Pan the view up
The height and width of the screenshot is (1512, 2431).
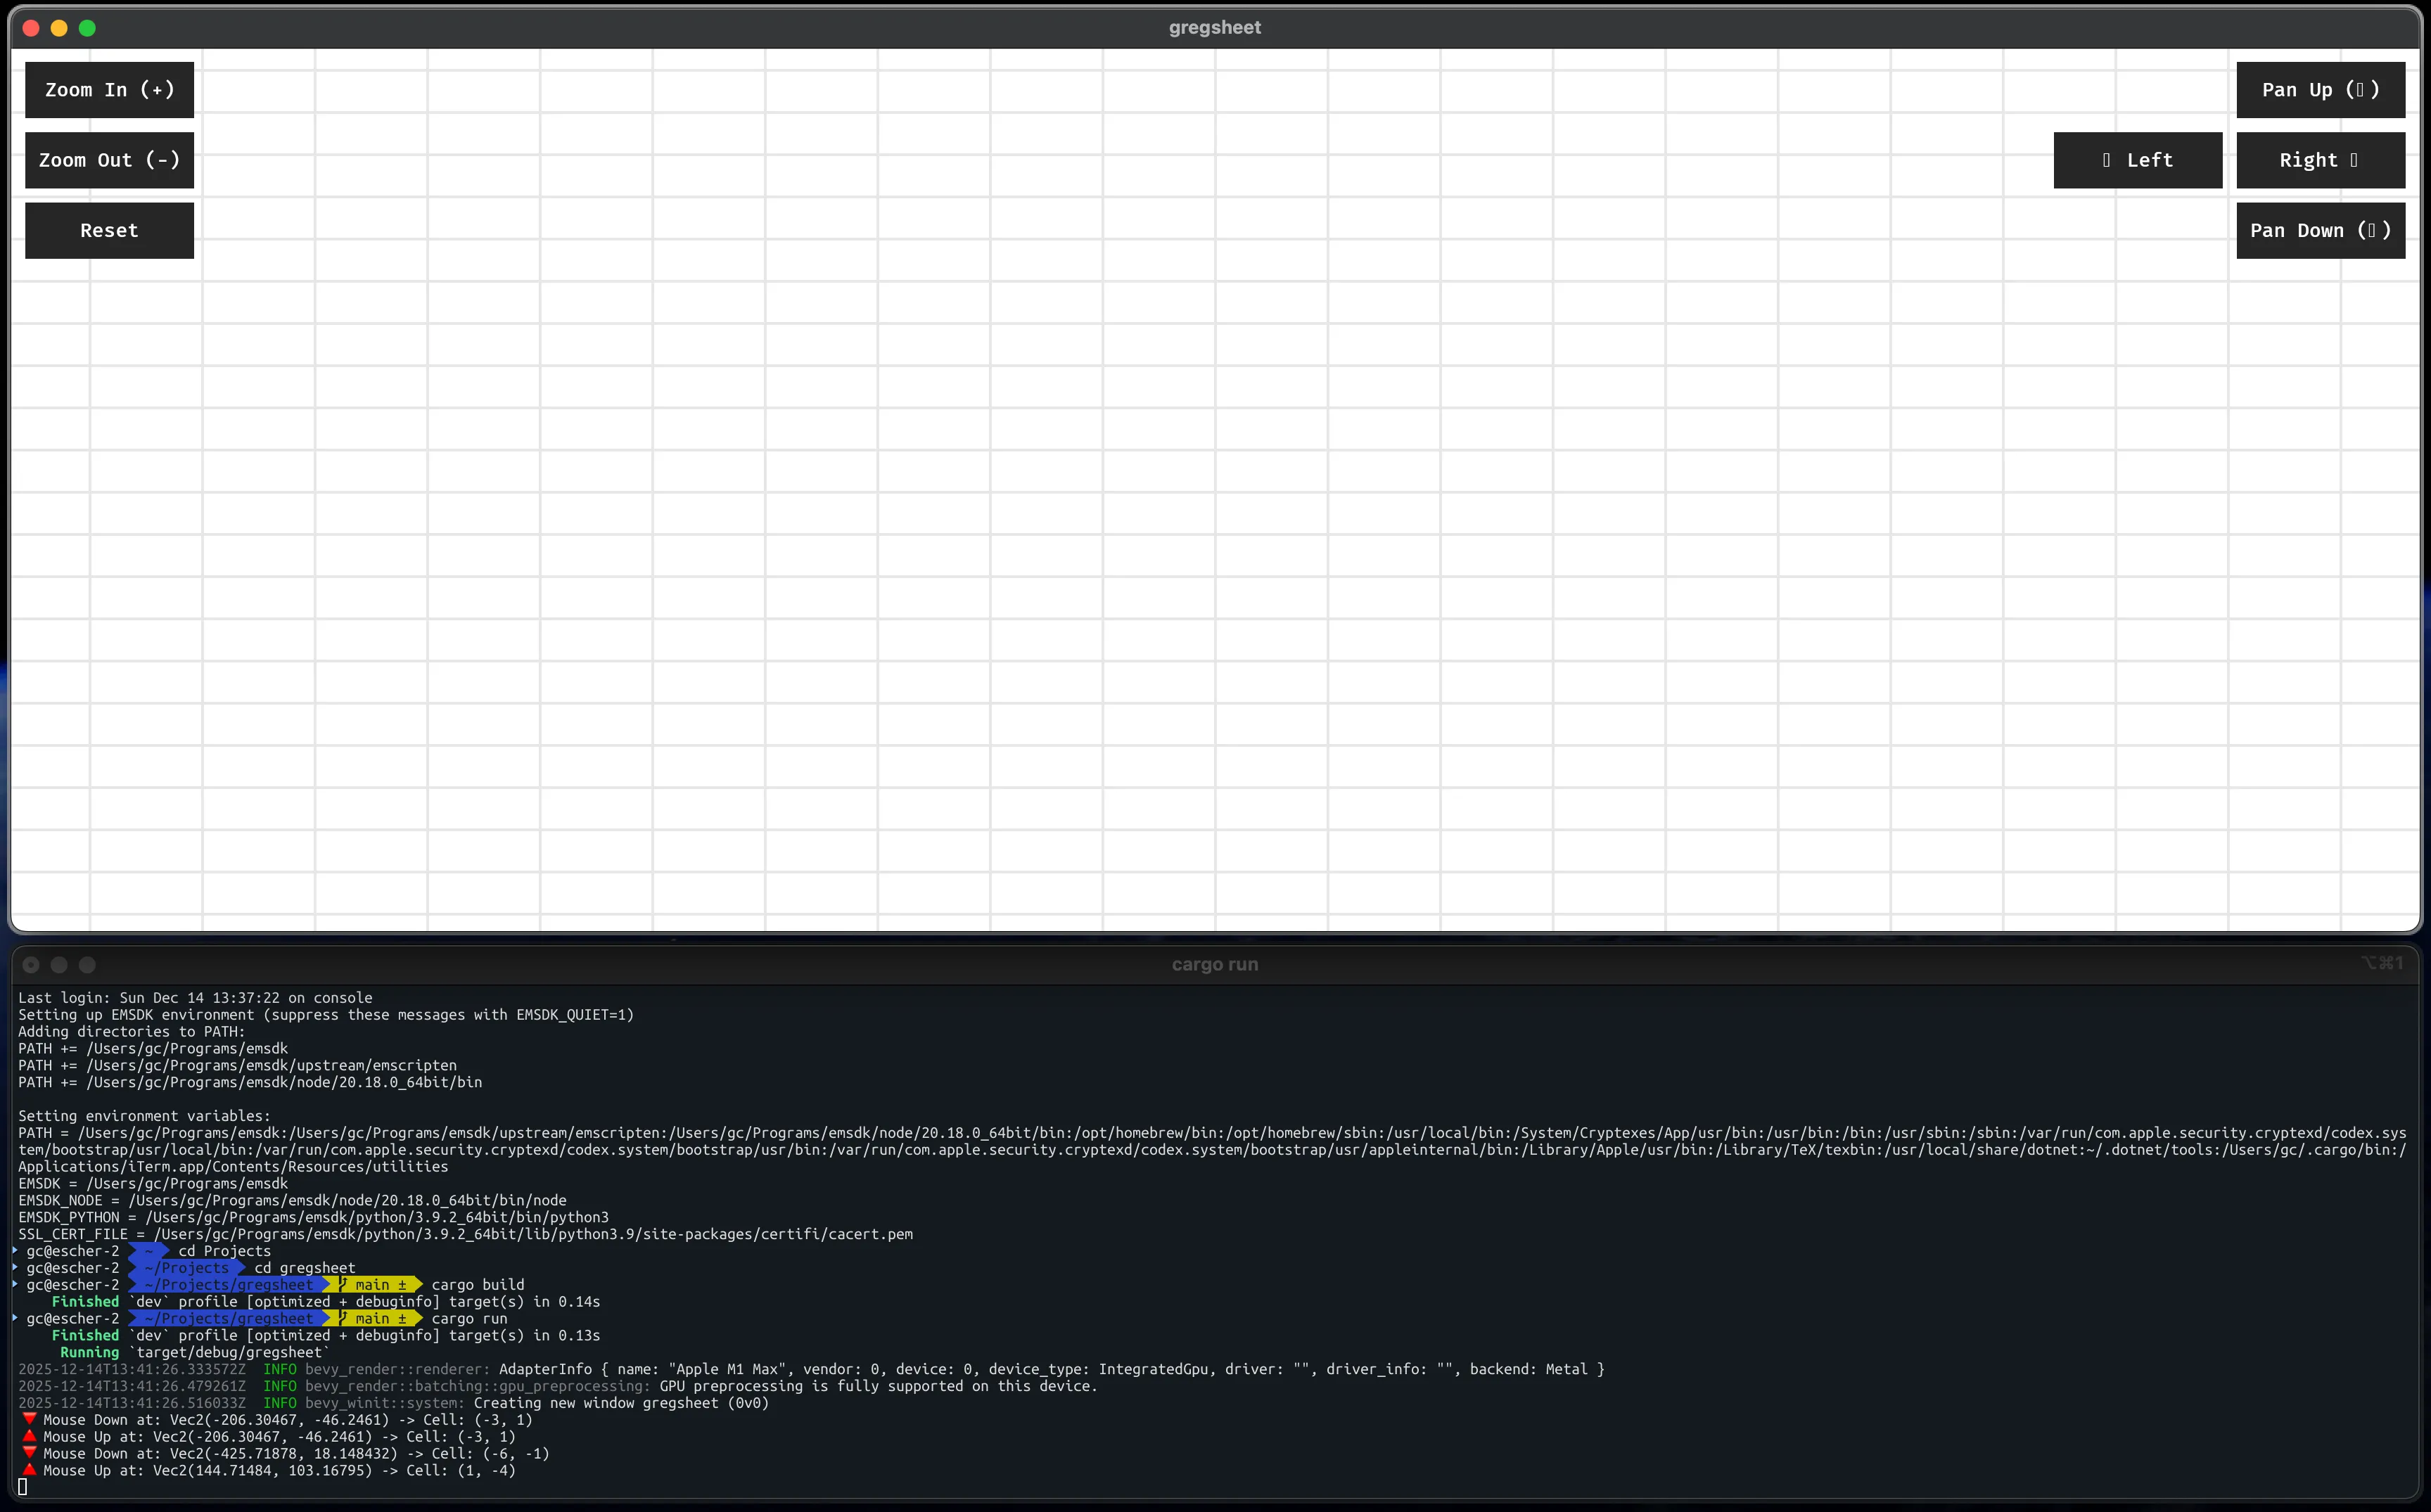[x=2320, y=89]
